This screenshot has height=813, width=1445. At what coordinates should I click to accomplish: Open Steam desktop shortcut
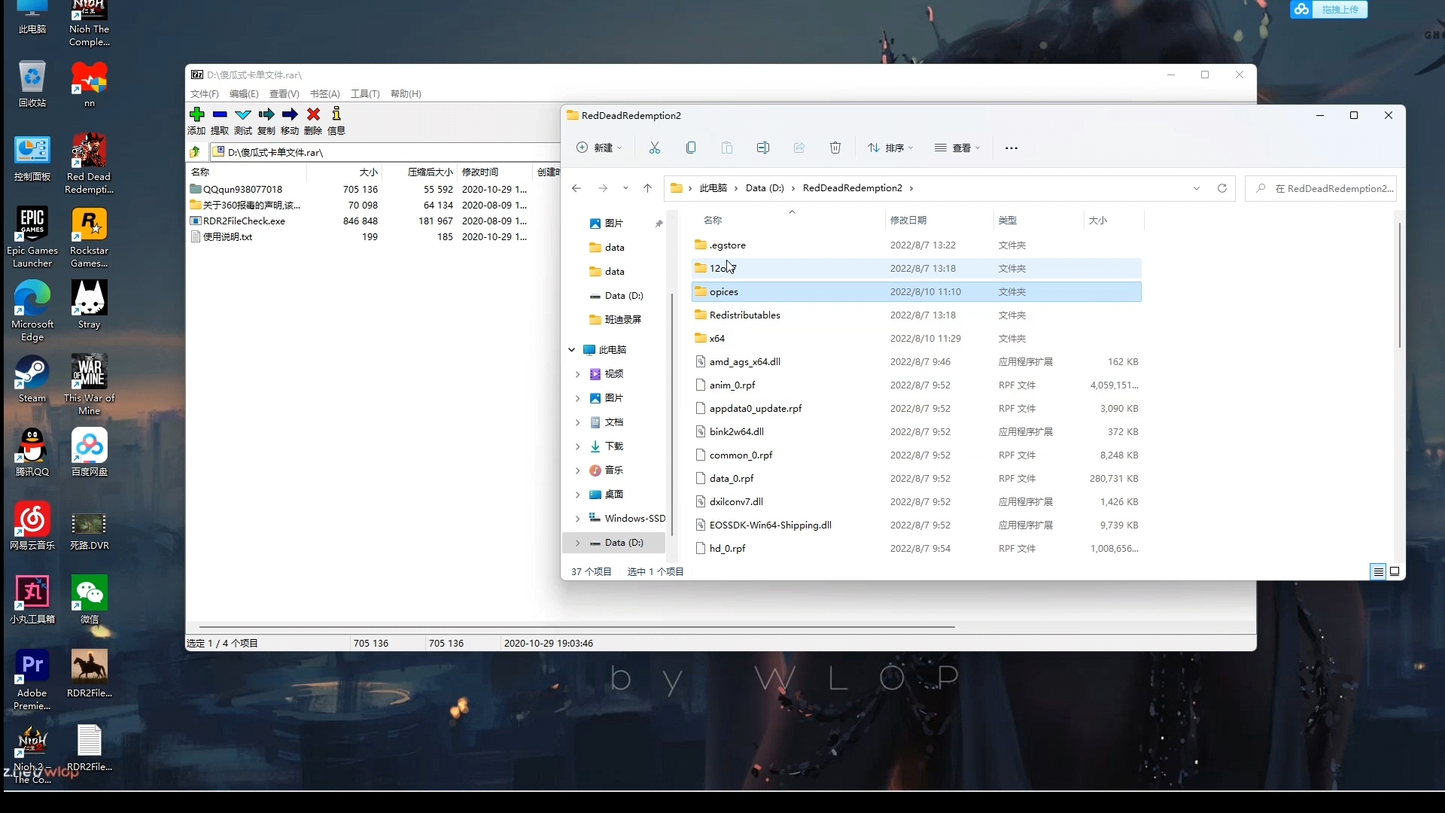point(32,379)
